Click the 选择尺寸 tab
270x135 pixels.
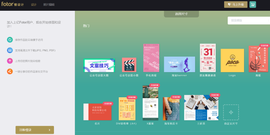(x=181, y=14)
